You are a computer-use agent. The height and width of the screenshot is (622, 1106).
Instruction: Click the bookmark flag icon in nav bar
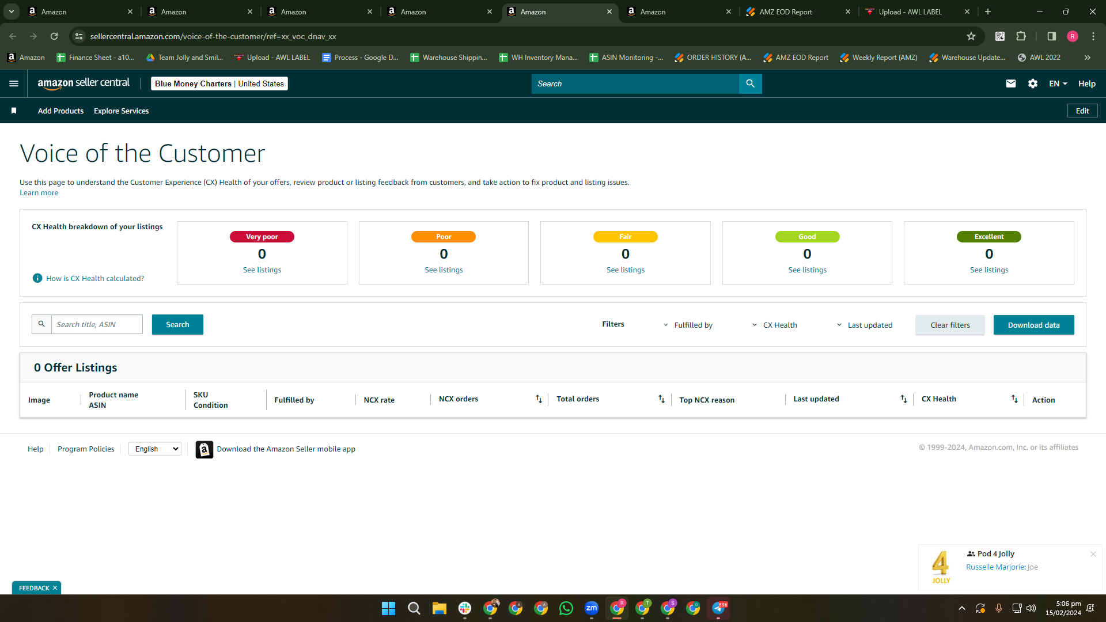[14, 111]
